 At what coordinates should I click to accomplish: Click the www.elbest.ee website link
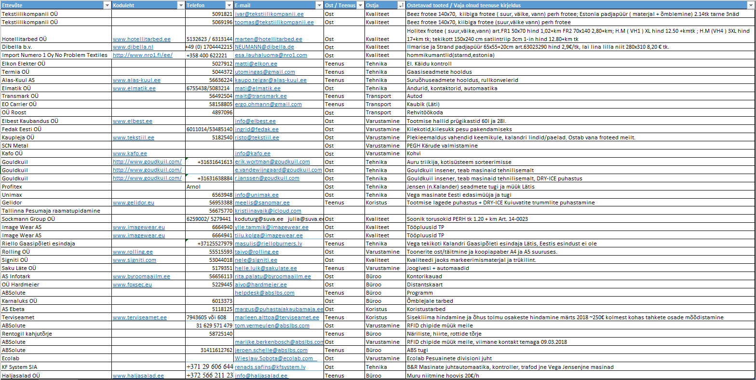point(133,121)
